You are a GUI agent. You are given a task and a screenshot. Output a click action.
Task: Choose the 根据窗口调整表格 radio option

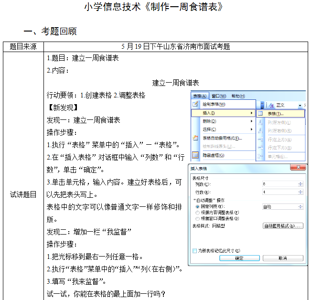(x=198, y=218)
